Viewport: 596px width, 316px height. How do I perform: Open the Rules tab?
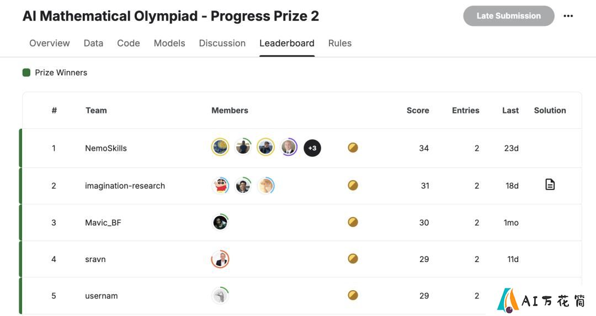click(x=340, y=43)
